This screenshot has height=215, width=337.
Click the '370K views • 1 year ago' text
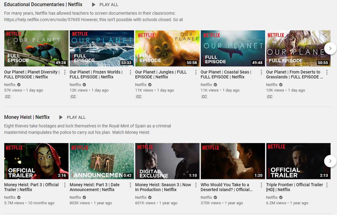(x=222, y=203)
